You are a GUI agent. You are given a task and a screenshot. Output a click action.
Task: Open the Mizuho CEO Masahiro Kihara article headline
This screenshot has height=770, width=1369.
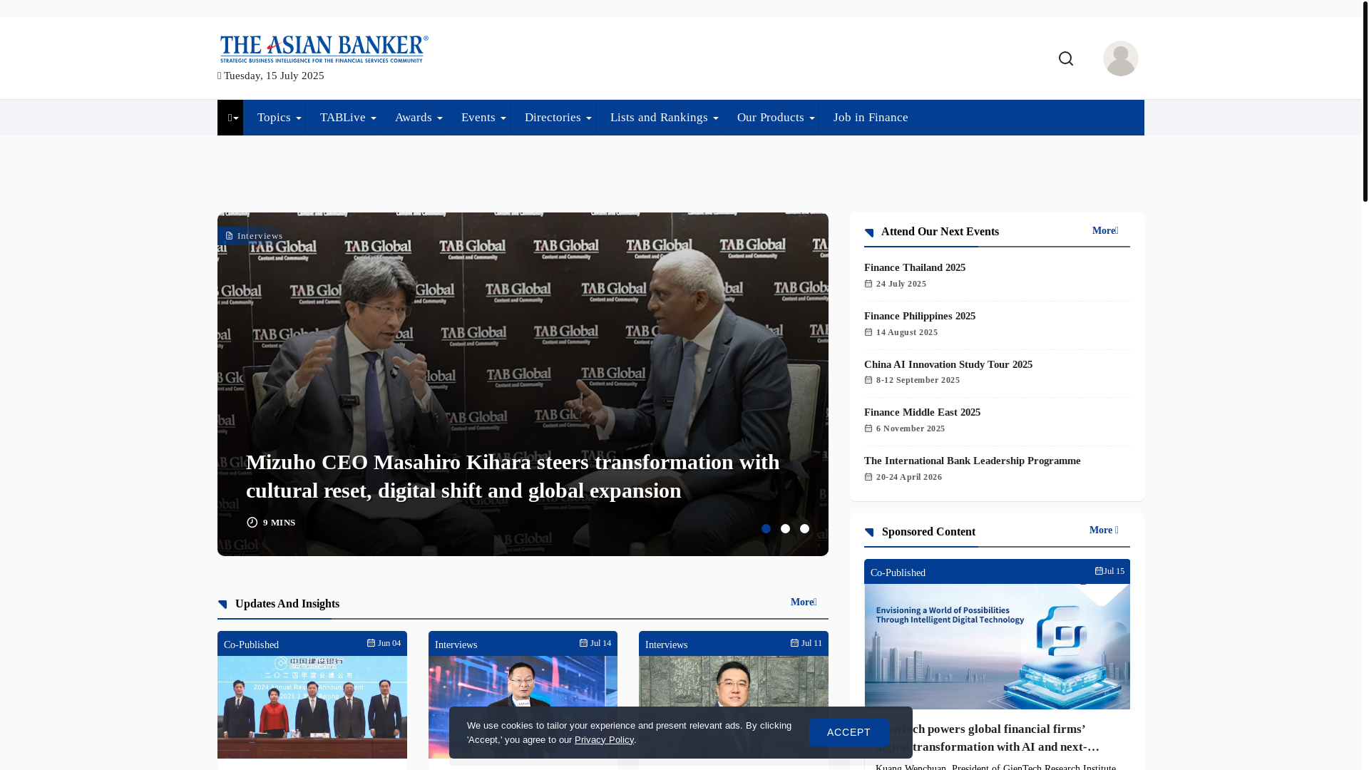(513, 476)
